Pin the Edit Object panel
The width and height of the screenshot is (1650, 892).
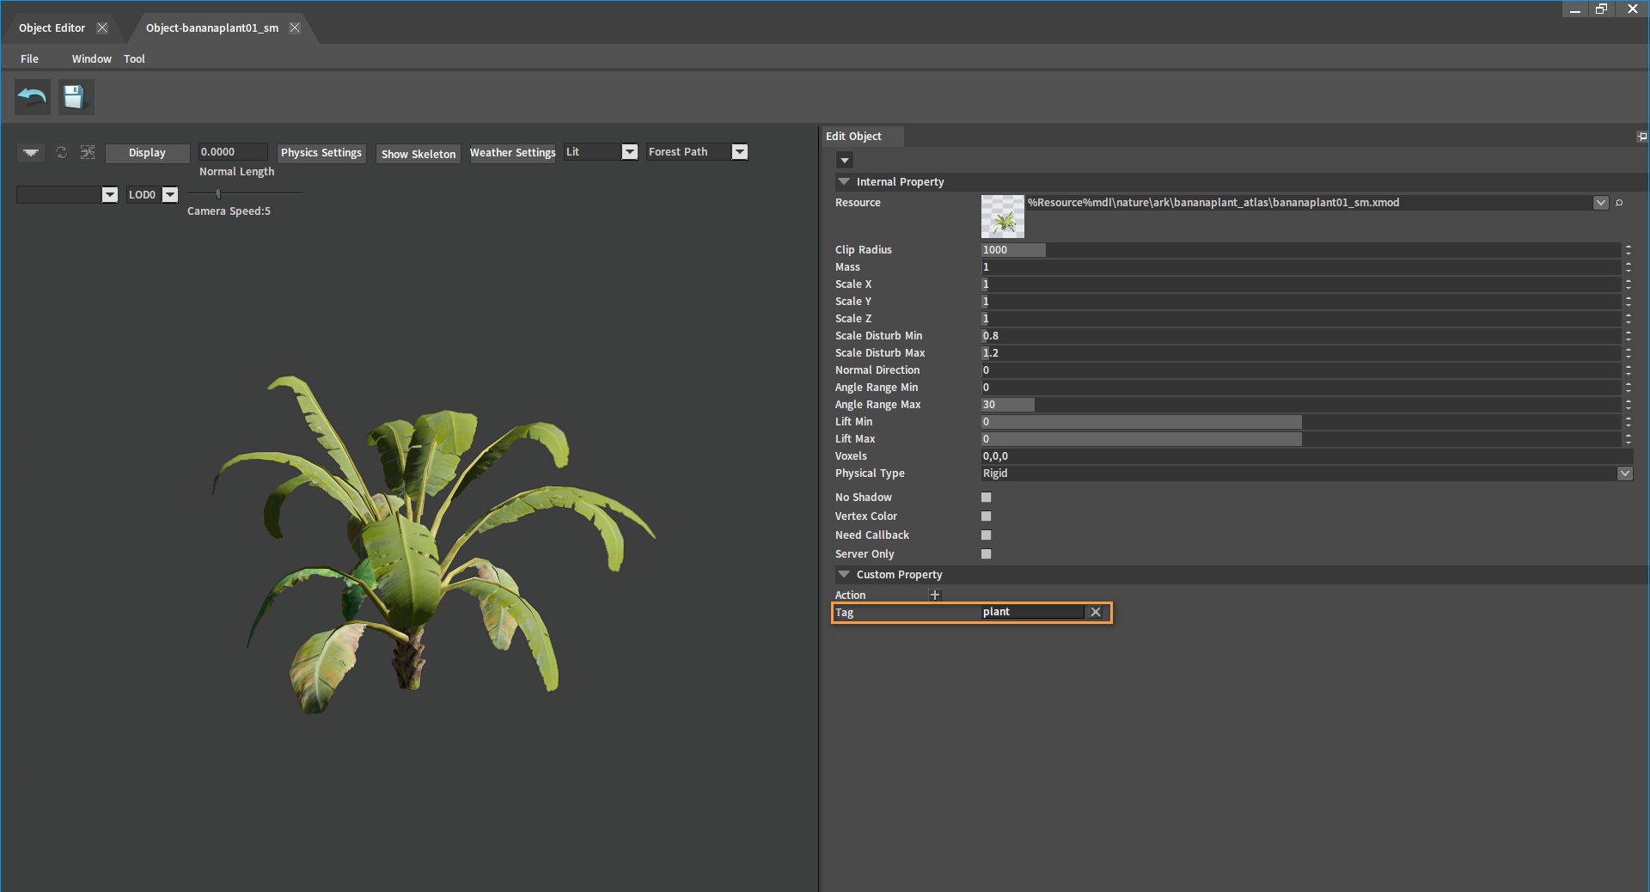point(1641,137)
